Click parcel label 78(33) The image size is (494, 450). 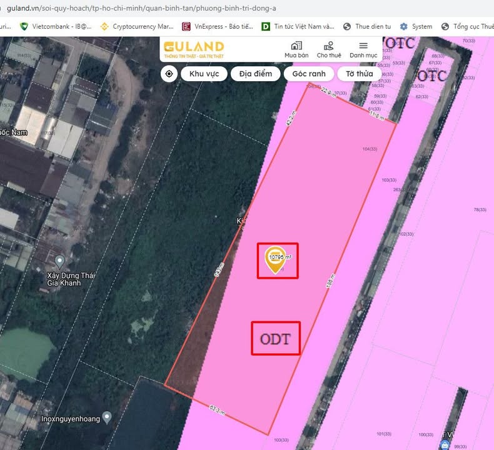click(x=480, y=209)
